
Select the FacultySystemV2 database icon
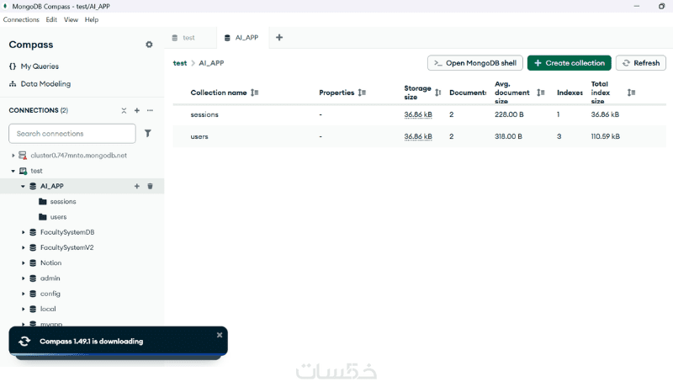coord(33,247)
